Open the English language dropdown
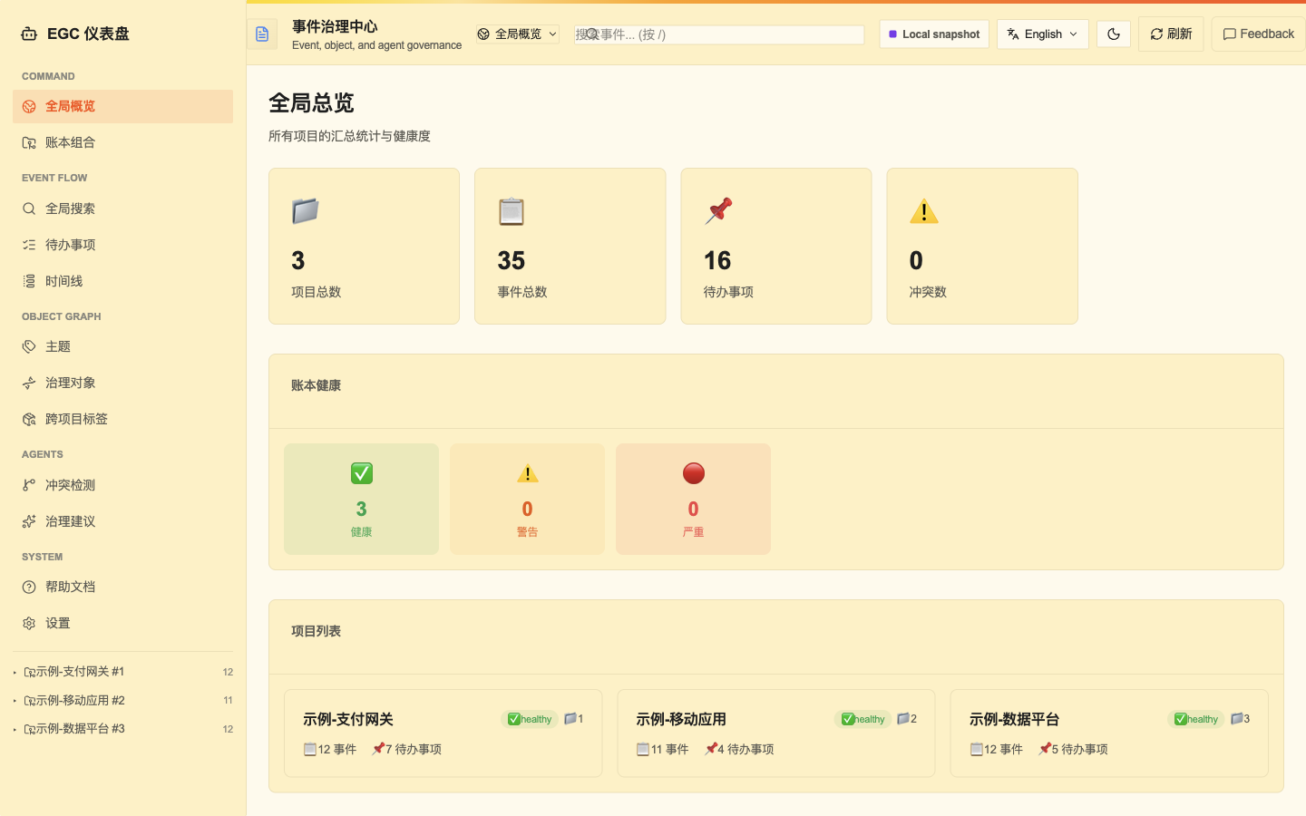Screen dimensions: 1306x816 pos(1042,34)
